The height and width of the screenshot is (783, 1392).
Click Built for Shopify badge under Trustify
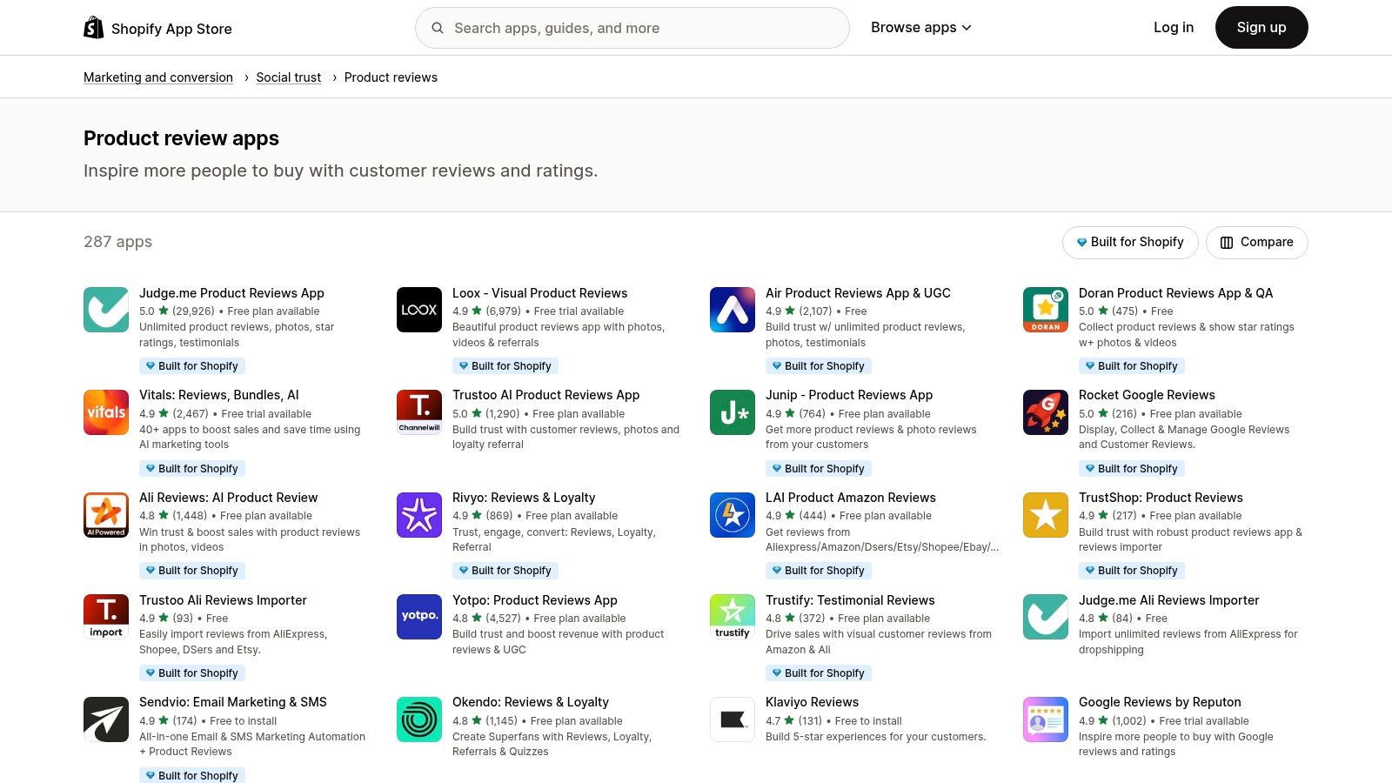tap(819, 673)
